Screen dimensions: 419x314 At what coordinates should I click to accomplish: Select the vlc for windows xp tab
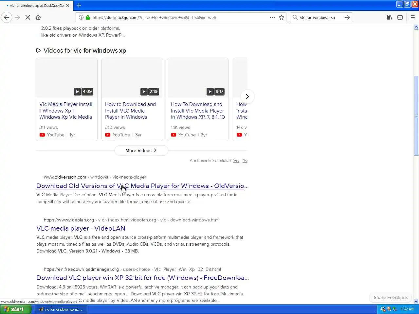tap(36, 6)
